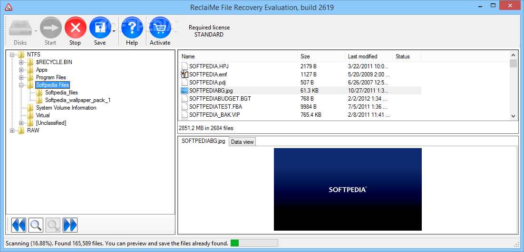Select the NTFS root folder
Screen dimensions: 524x252
pyautogui.click(x=33, y=54)
